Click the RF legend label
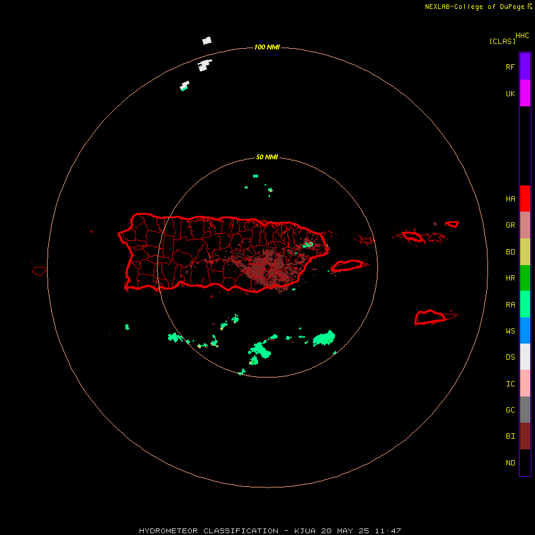 point(510,67)
